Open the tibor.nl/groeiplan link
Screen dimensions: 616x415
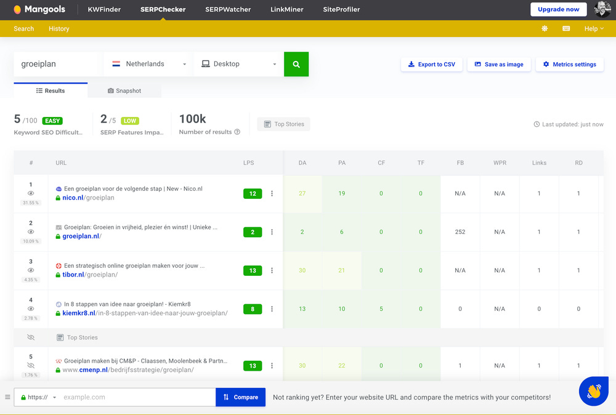(90, 275)
